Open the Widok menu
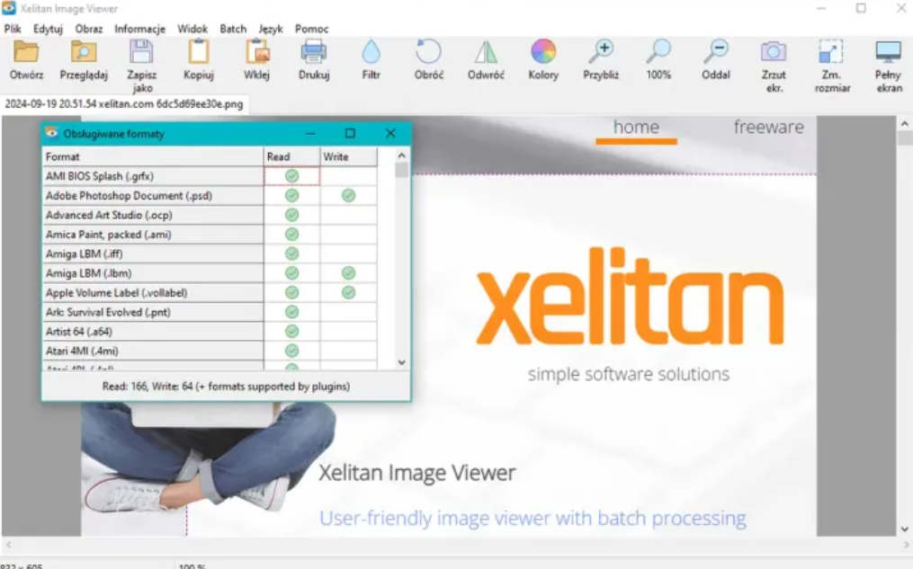 (192, 29)
